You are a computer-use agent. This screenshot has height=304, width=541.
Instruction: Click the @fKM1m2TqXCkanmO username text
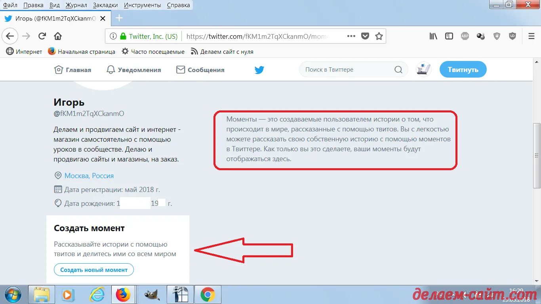[x=89, y=114]
